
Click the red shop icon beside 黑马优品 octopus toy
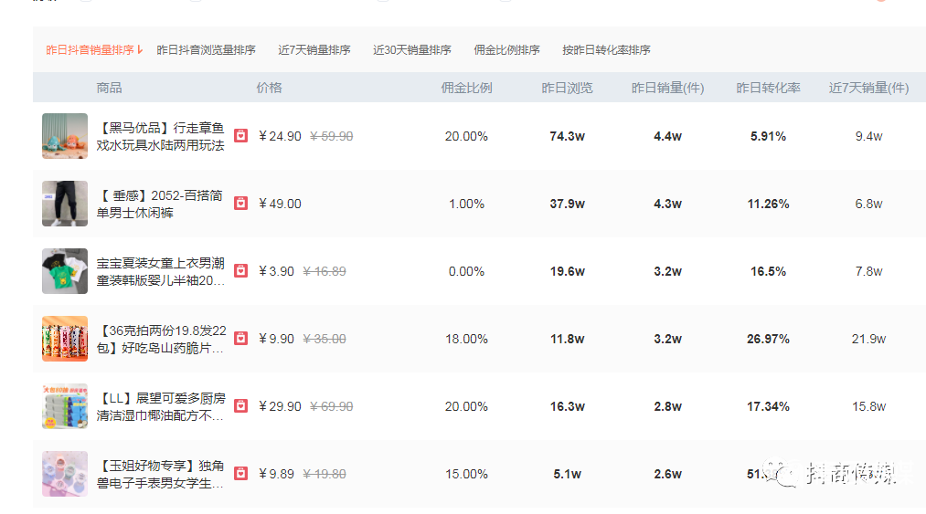point(240,136)
